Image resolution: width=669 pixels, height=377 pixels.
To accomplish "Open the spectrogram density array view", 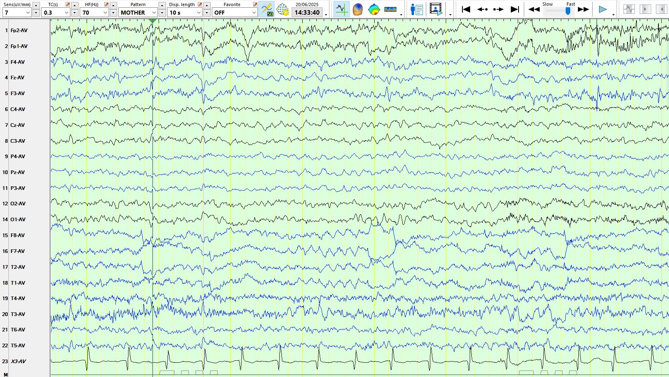I will point(390,9).
